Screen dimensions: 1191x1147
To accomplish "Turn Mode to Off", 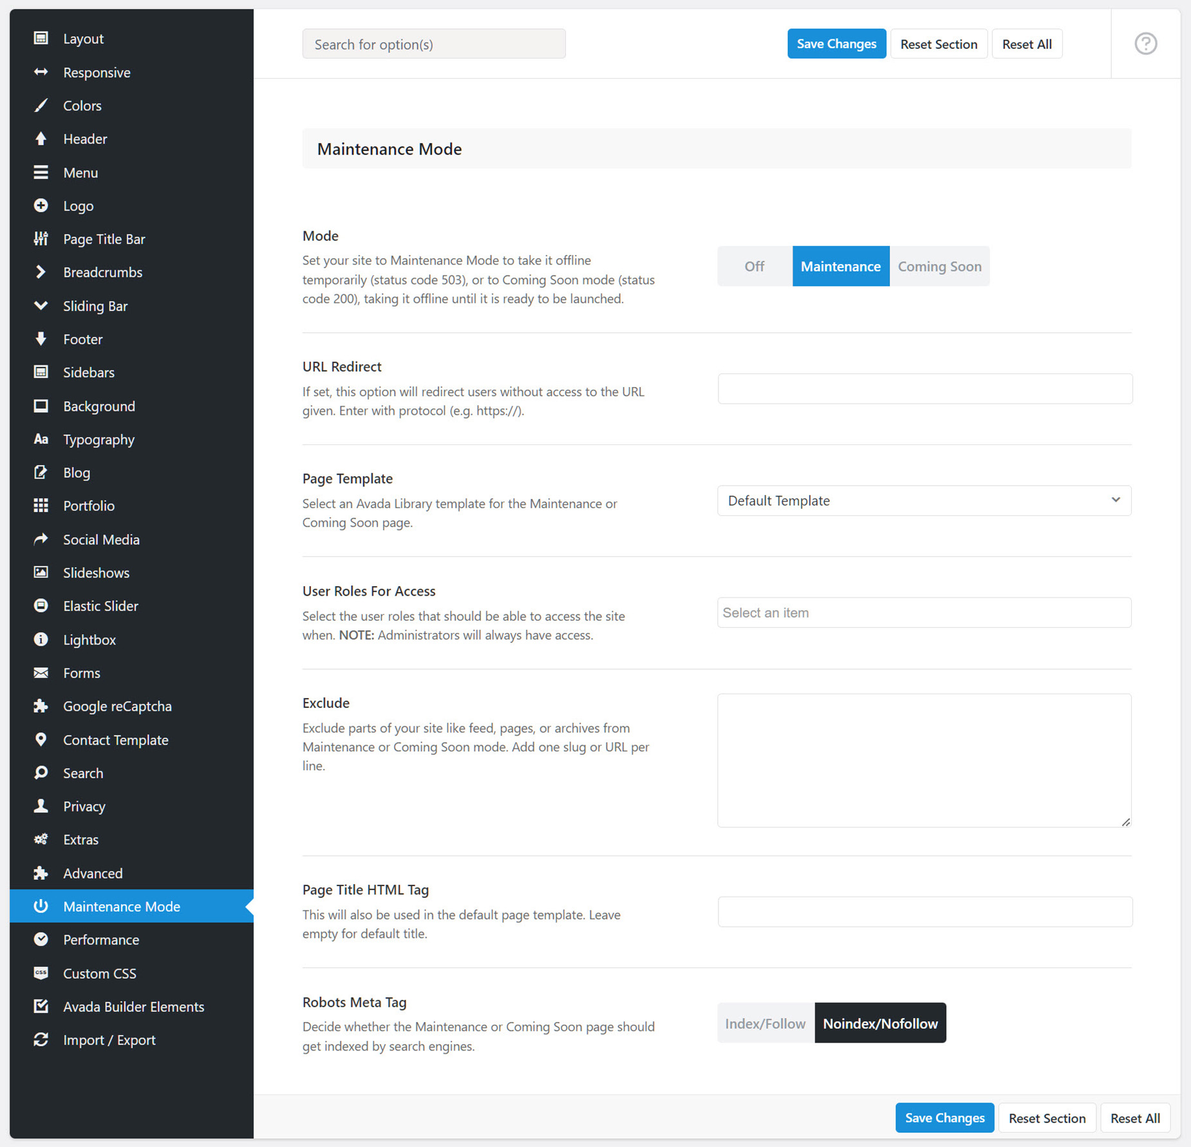I will point(755,266).
